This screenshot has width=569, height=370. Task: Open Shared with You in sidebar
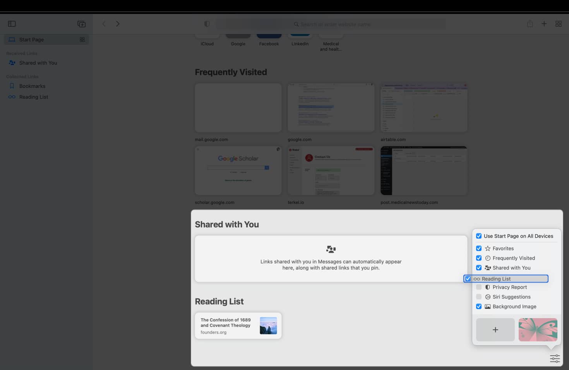[x=38, y=63]
